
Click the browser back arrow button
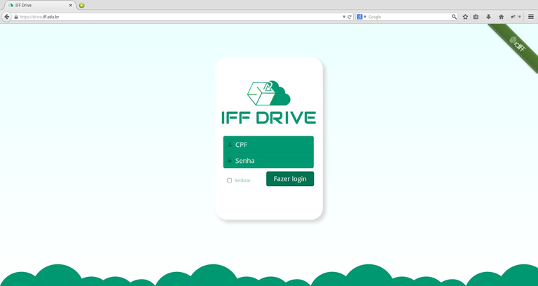tap(6, 17)
